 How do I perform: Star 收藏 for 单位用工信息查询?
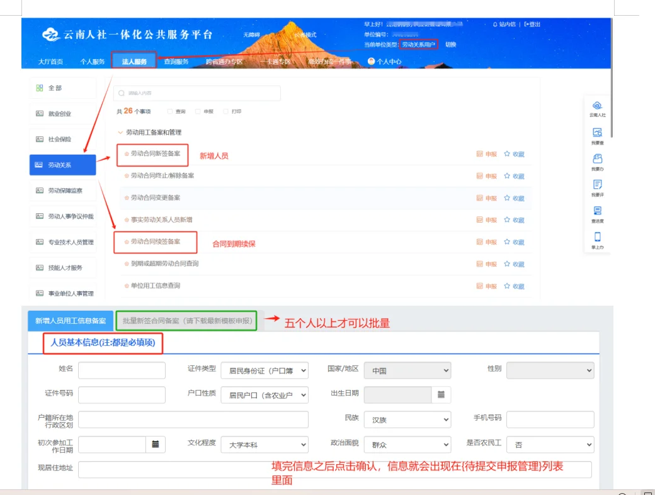point(514,286)
